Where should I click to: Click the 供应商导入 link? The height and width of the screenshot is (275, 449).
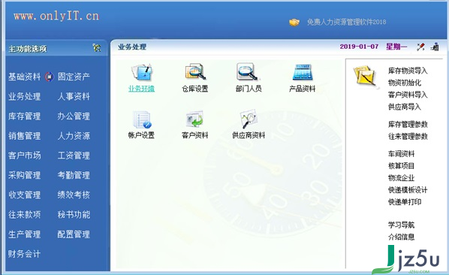click(405, 107)
